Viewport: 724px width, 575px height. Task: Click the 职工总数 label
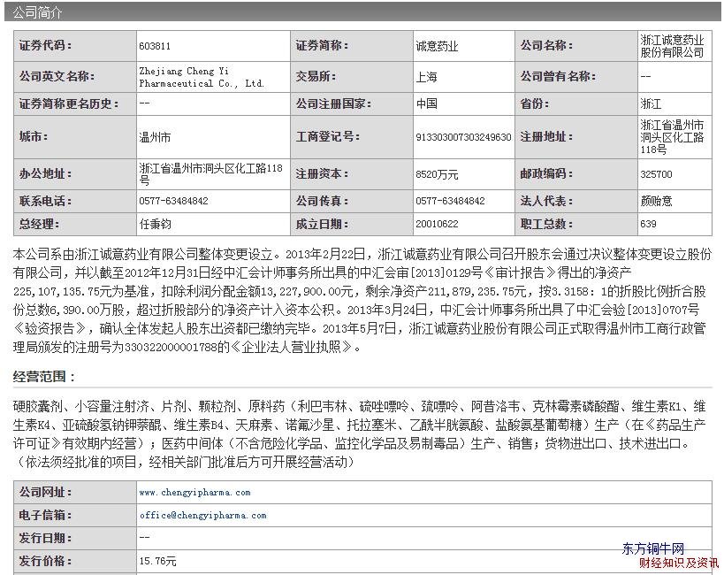tap(546, 224)
